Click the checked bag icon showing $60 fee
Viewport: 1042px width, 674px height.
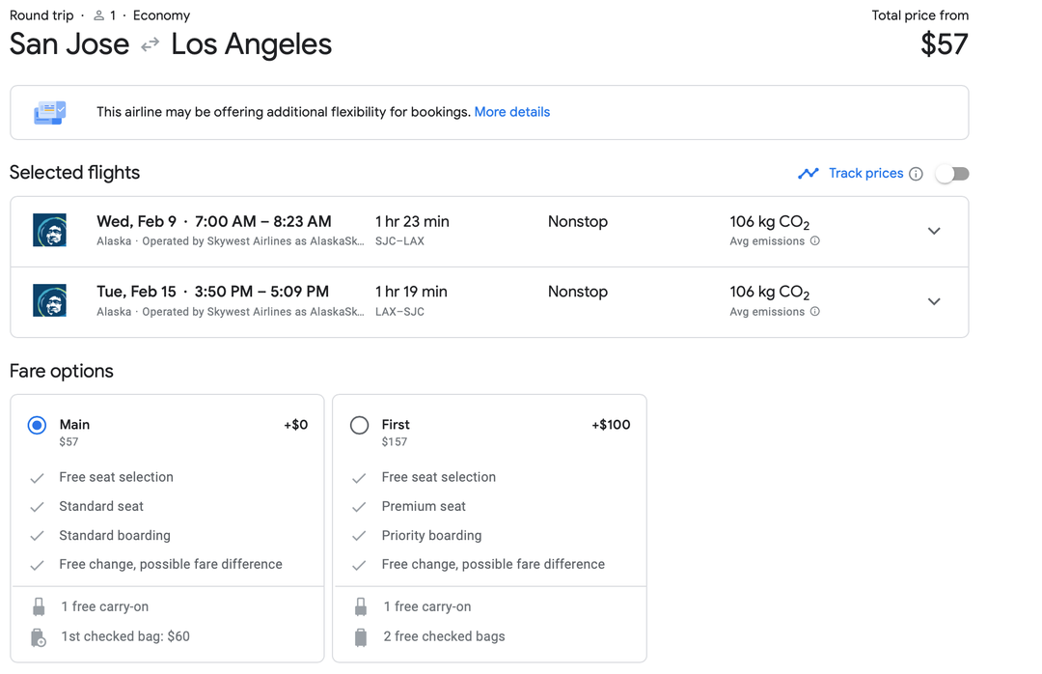(x=39, y=636)
